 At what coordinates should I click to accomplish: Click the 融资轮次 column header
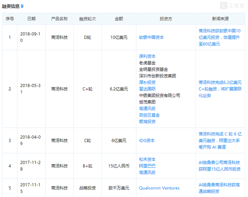[88, 19]
